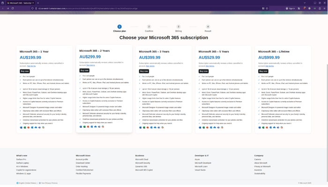Reload the page with refresh icon
Screen dimensions: 328x187
pyautogui.click(x=13, y=8)
